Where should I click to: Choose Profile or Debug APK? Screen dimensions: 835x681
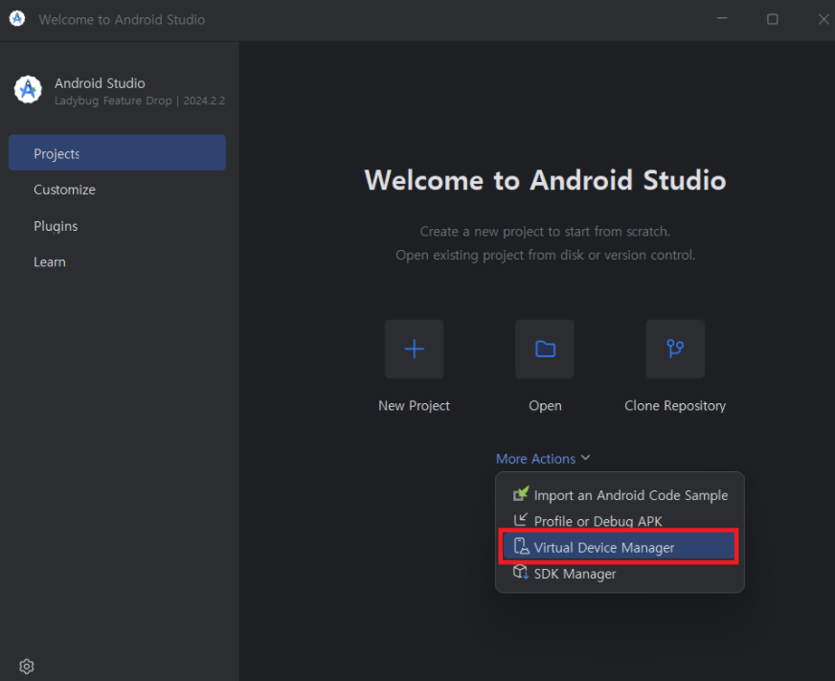(x=620, y=521)
